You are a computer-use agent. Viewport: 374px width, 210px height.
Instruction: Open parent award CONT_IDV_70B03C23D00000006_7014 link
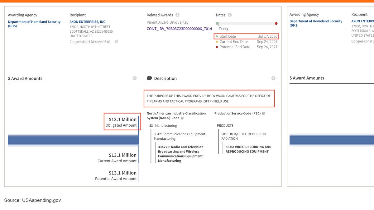(179, 29)
